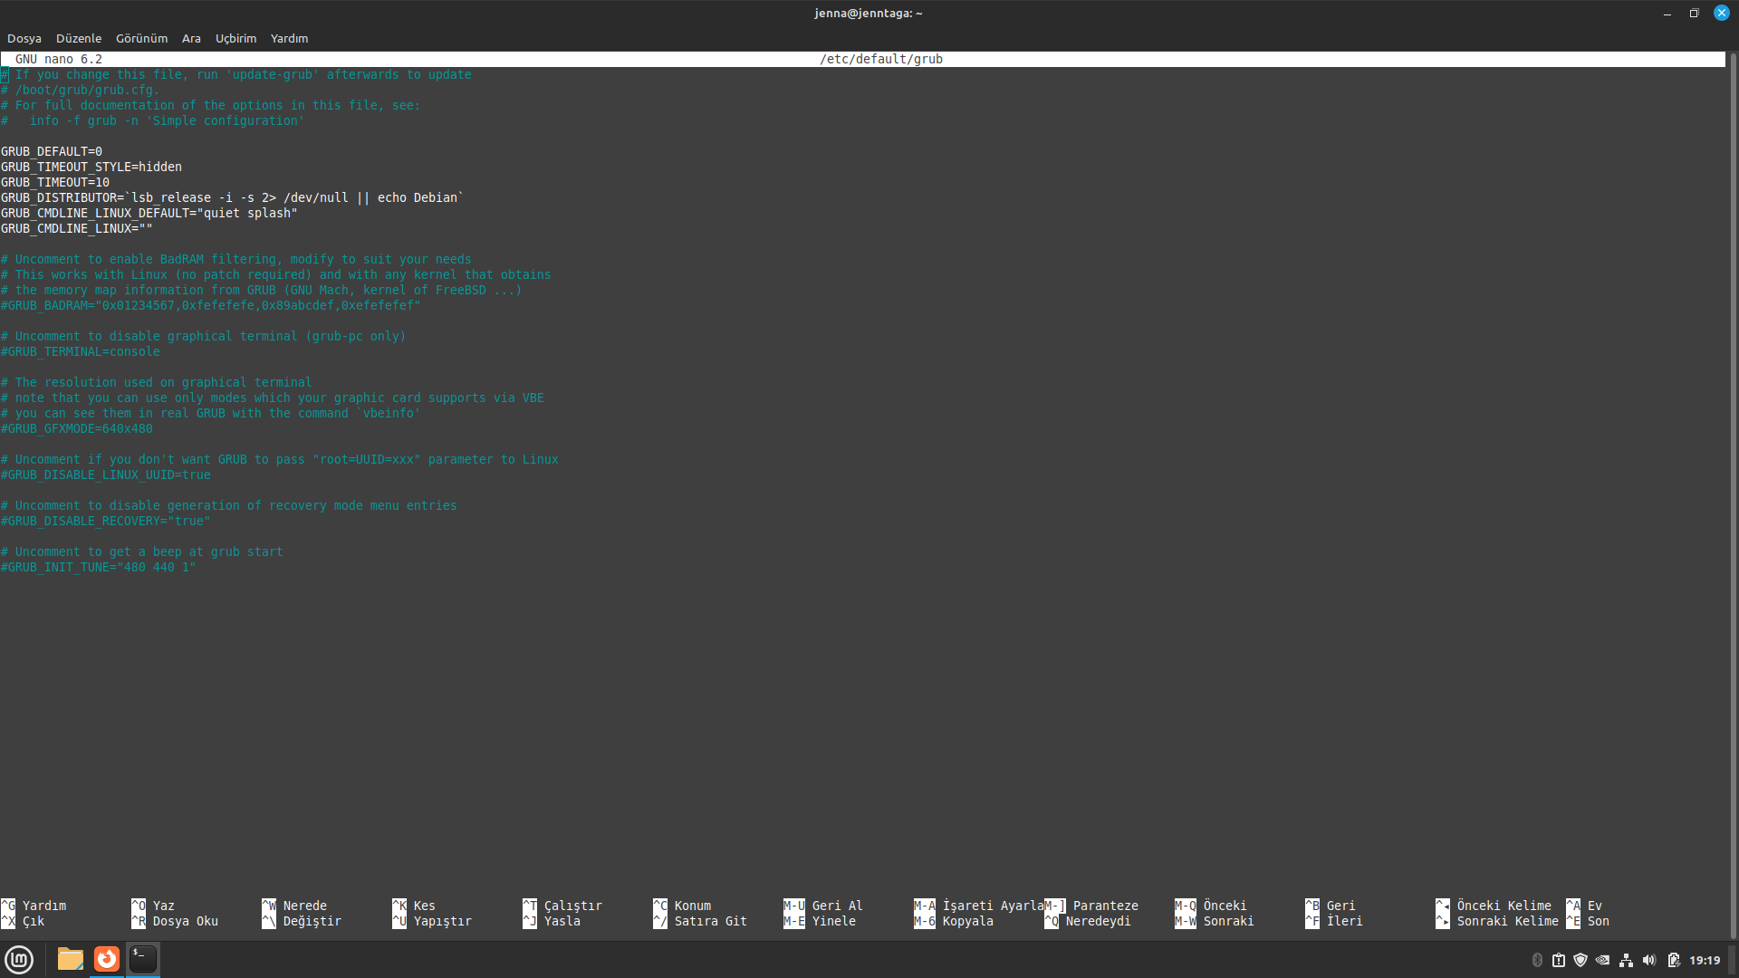
Task: Open the clipboard notification tray icon
Action: [x=1559, y=960]
